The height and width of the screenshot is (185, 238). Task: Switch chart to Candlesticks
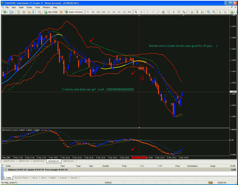tap(197, 12)
